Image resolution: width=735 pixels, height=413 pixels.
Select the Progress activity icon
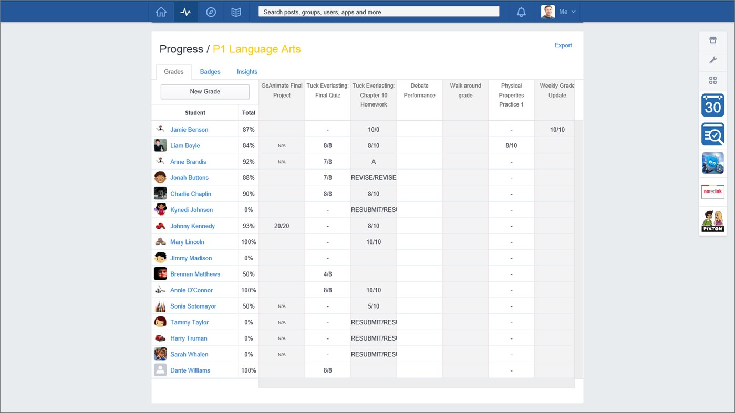(185, 12)
